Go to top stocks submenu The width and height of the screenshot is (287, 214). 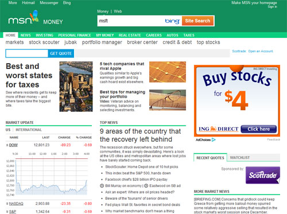208,42
